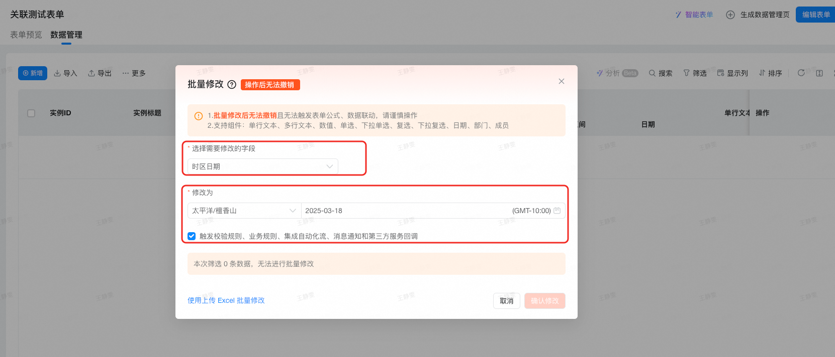The image size is (835, 357).
Task: Click the help question mark next to 批量修改
Action: (232, 85)
